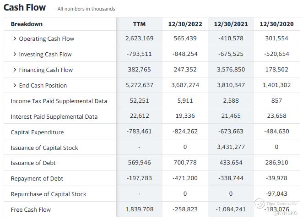This screenshot has width=303, height=220.
Task: Click TTM Operating Cash Flow value 2,623,169
Action: [x=139, y=38]
